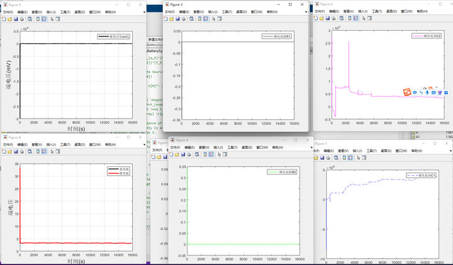Expand the menu bar dock arrow in Figure 3

[x=307, y=11]
